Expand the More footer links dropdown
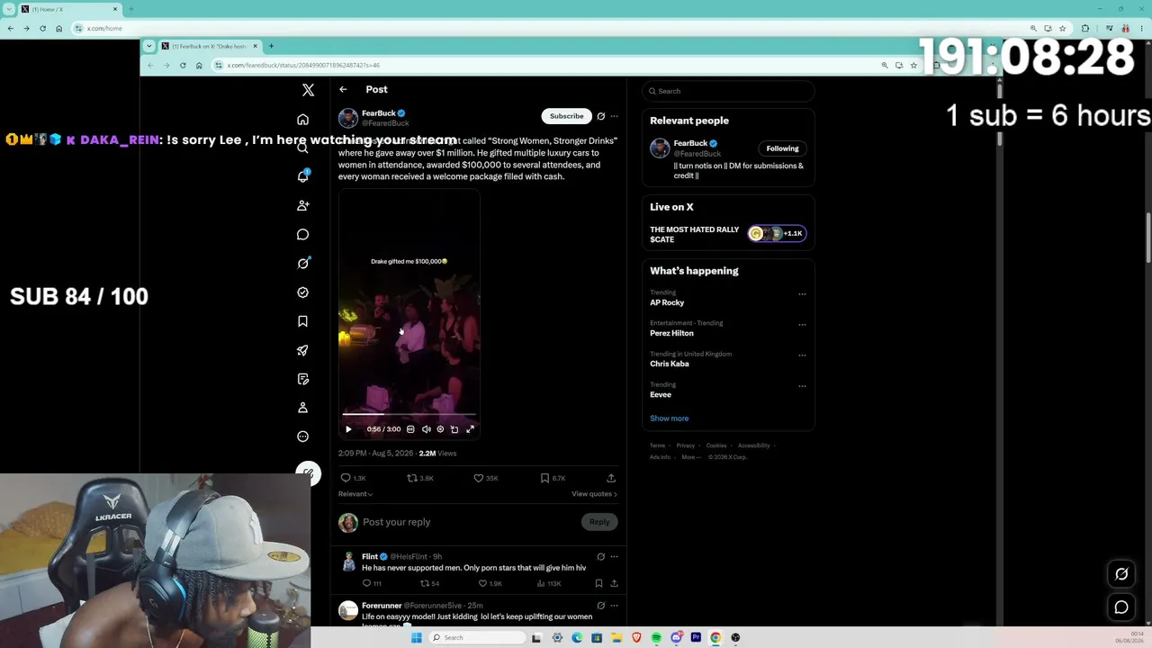1152x648 pixels. point(691,457)
